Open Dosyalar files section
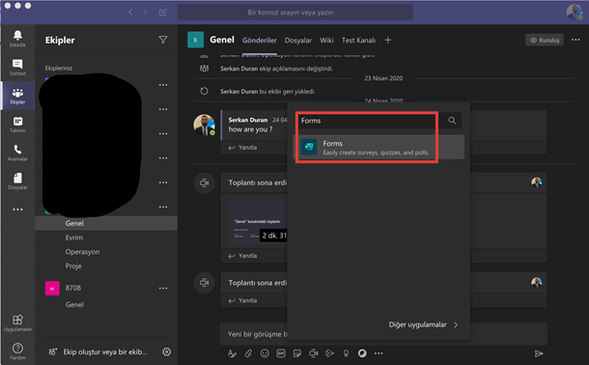The image size is (589, 365). click(17, 182)
